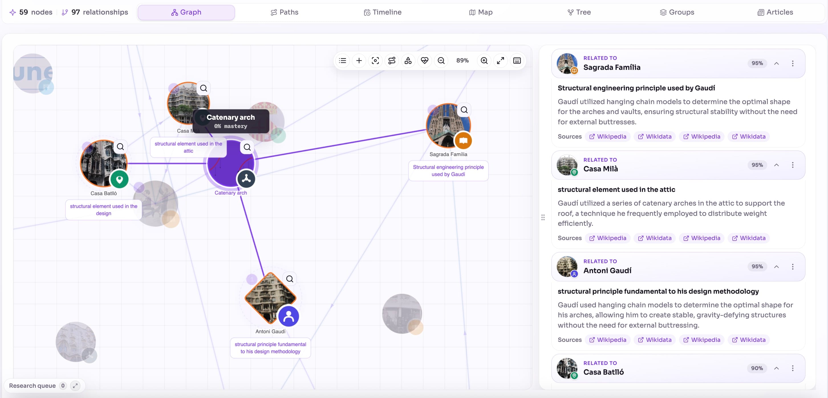Open first Wikipedia source link under Casa Milà
Screen dimensions: 828x398
(x=608, y=238)
